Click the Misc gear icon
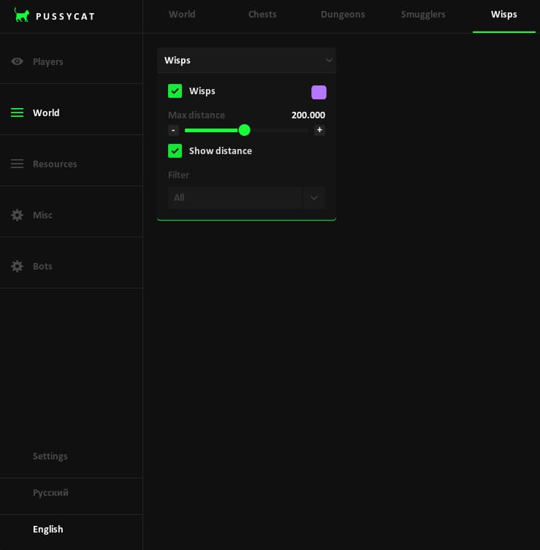This screenshot has height=550, width=540. click(17, 215)
